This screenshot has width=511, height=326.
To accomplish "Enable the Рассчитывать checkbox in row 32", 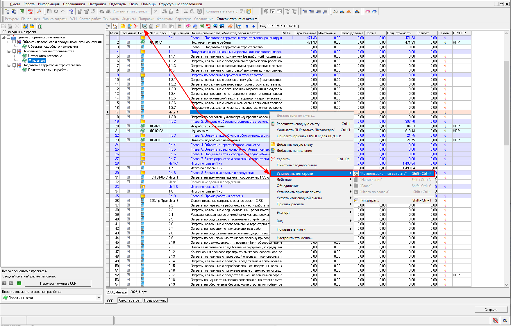I will coord(128,182).
